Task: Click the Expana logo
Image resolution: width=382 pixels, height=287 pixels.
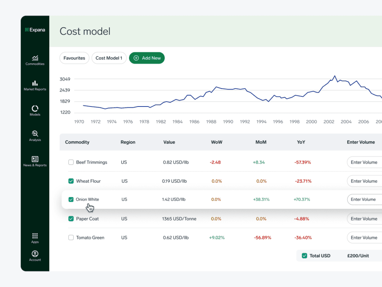Action: tap(35, 30)
